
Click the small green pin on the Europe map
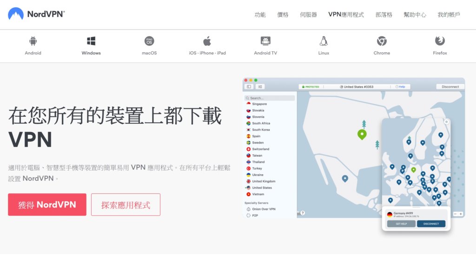tap(413, 170)
